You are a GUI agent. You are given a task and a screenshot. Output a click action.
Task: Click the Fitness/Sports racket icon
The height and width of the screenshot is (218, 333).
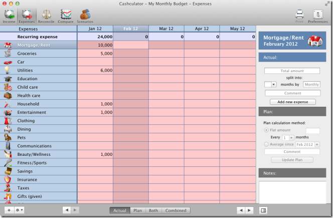(8, 163)
